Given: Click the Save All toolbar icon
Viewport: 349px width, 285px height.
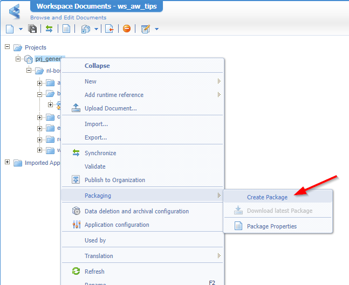Looking at the screenshot, I should point(32,29).
